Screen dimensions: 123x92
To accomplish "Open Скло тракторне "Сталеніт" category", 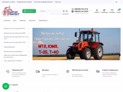I will 13,61.
